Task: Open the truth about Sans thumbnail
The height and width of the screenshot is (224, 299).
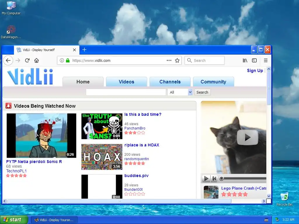Action: pyautogui.click(x=102, y=126)
